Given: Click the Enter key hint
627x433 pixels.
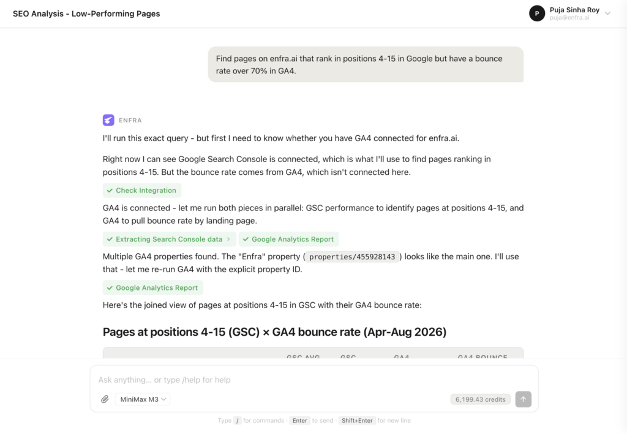Looking at the screenshot, I should [x=299, y=420].
